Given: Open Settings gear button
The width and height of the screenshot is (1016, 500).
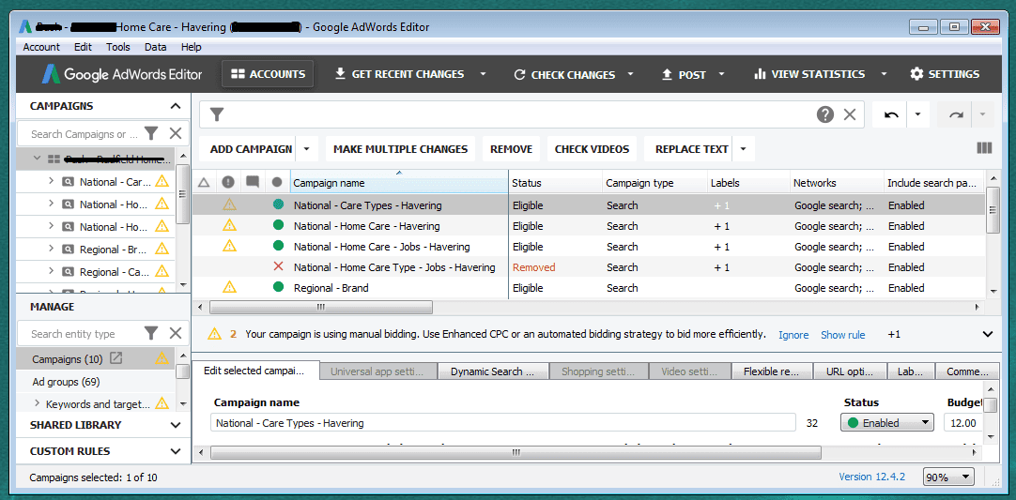Looking at the screenshot, I should pyautogui.click(x=945, y=74).
